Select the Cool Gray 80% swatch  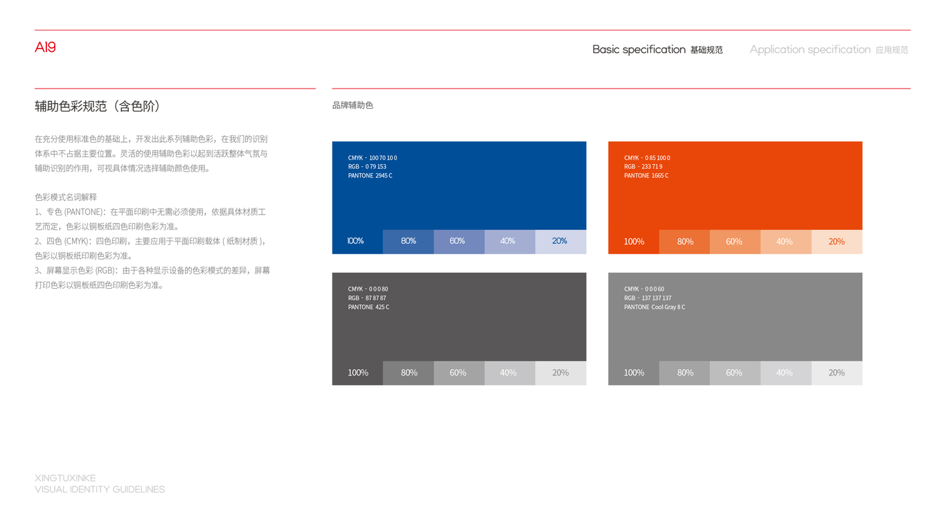click(x=684, y=373)
